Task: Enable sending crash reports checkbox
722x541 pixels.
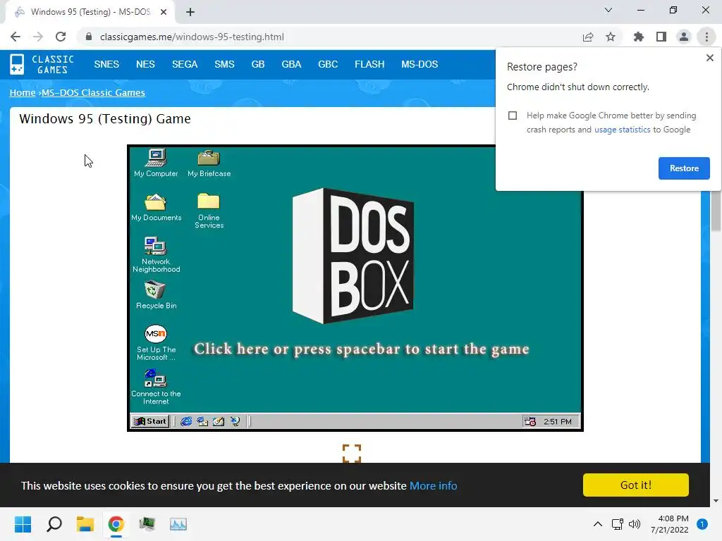Action: pos(513,116)
